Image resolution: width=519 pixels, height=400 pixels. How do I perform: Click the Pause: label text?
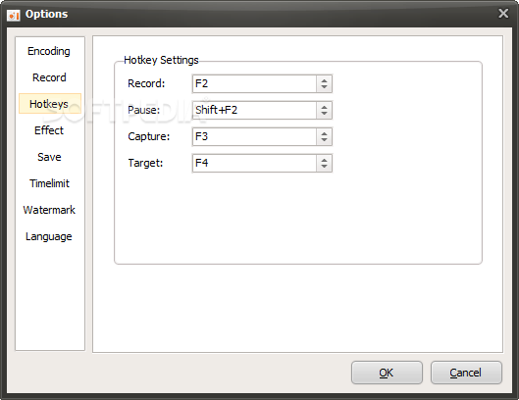[143, 110]
